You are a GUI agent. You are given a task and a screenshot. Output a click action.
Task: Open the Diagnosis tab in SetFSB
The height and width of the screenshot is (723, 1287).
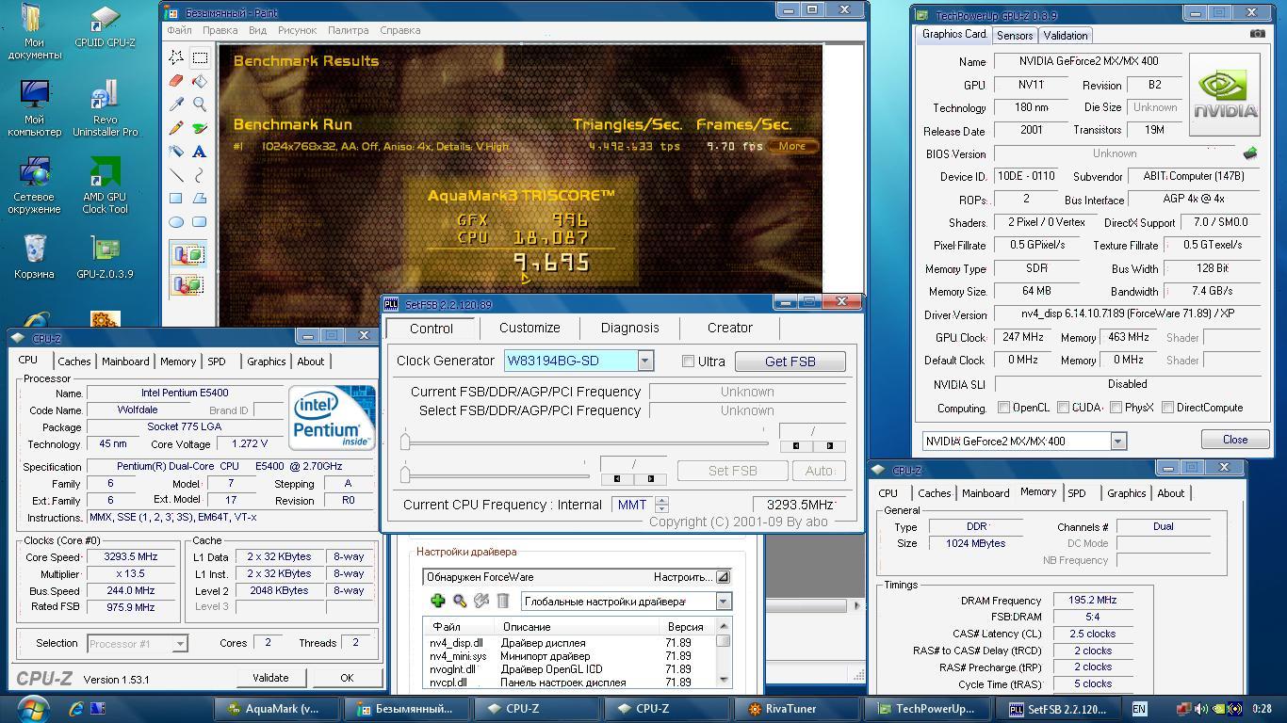click(629, 328)
